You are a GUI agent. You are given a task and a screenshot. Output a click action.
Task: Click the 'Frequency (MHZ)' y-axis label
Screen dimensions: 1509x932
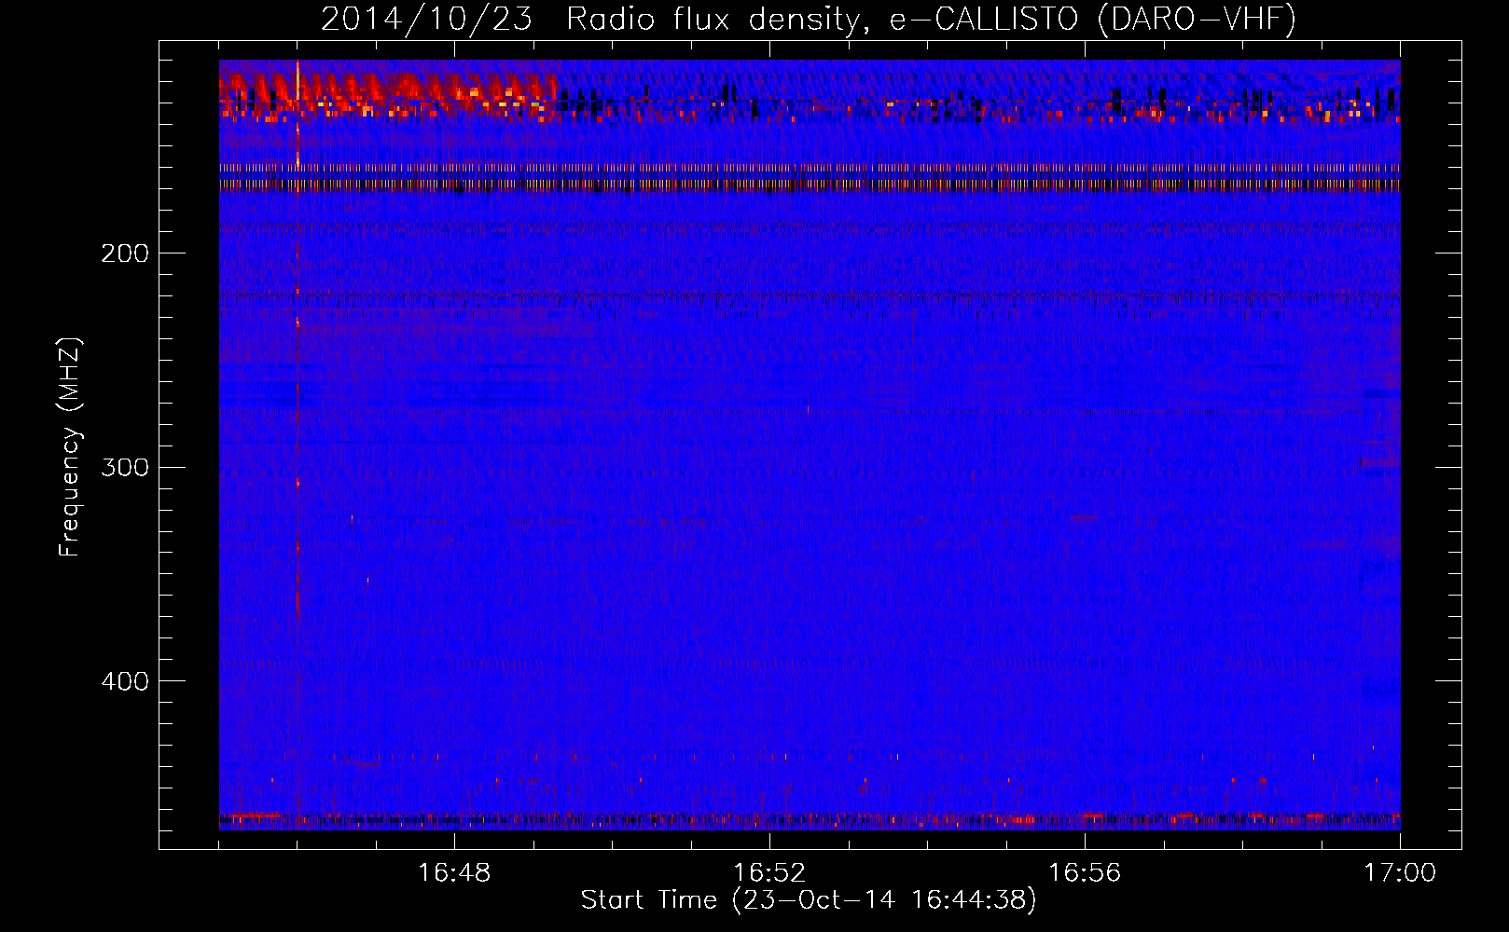tap(70, 447)
